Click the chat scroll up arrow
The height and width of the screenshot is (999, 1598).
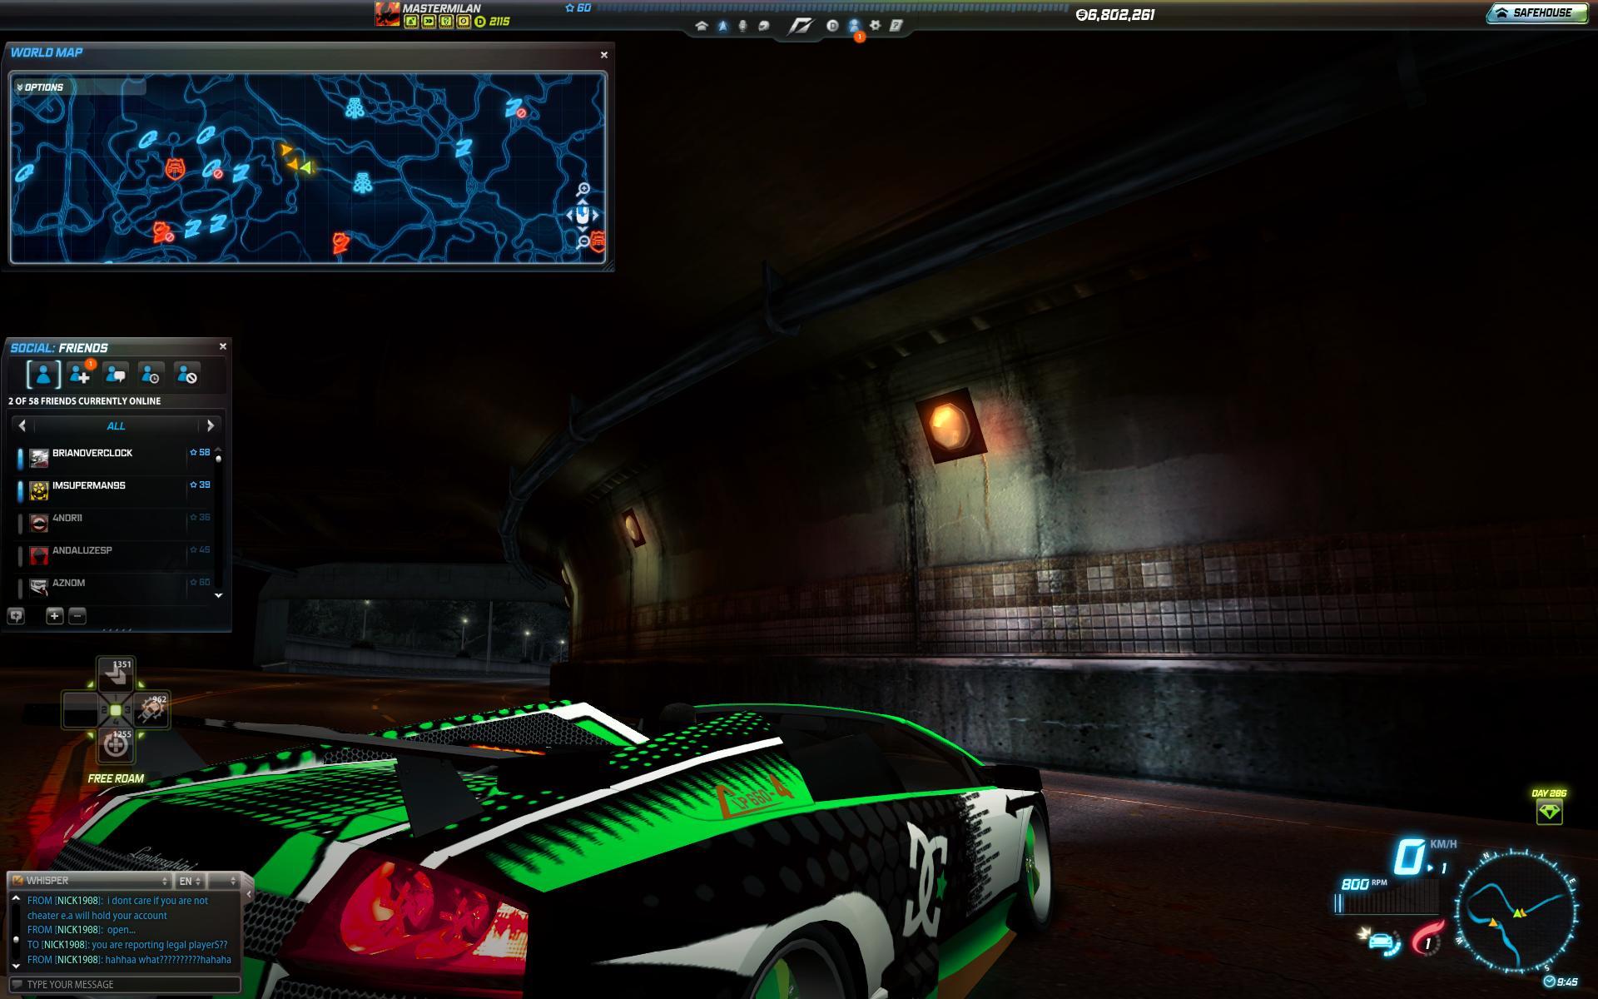(x=16, y=899)
